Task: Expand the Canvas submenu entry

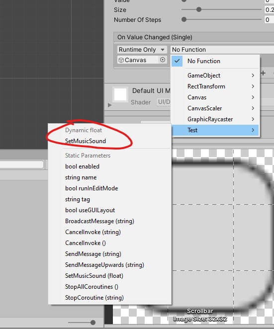Action: (x=215, y=97)
